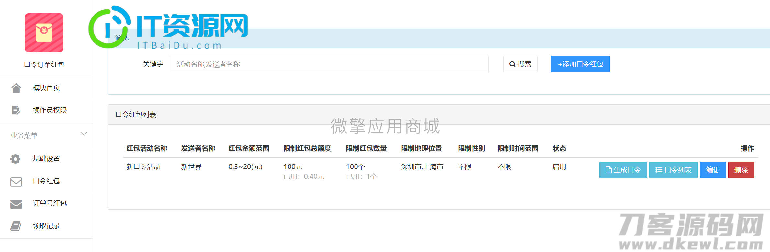
Task: Click the red envelope app logo
Action: pyautogui.click(x=44, y=33)
